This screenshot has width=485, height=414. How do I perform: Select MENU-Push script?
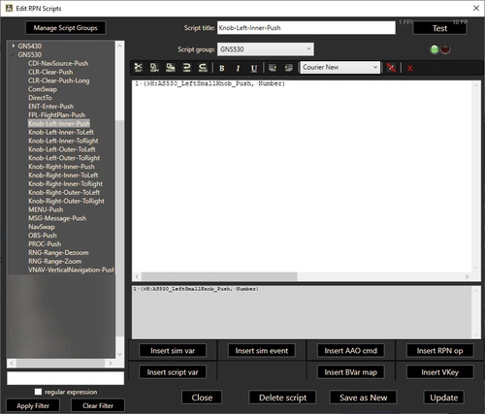click(46, 209)
